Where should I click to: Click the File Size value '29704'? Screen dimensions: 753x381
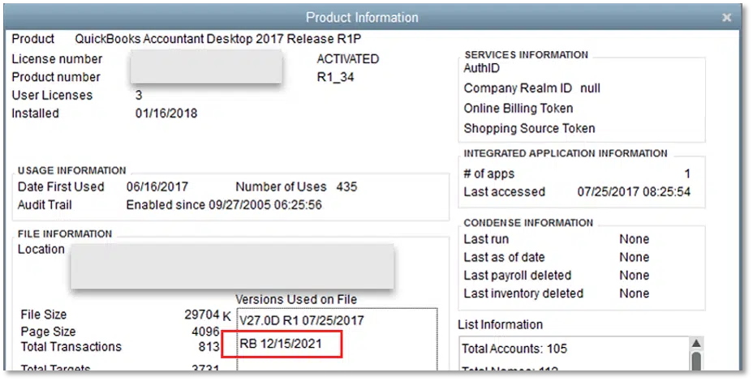[202, 315]
